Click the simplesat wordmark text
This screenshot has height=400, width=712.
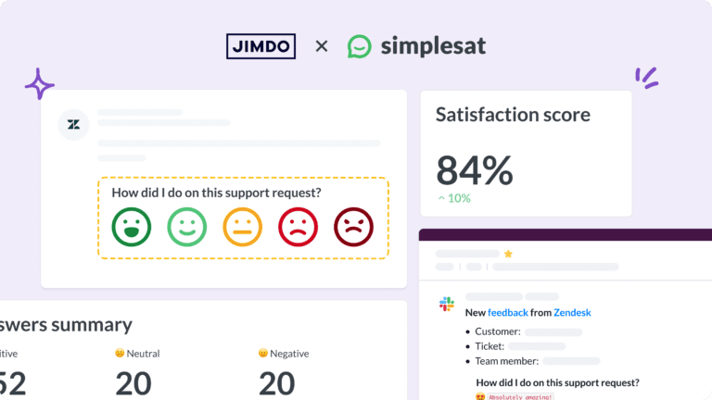click(x=432, y=46)
